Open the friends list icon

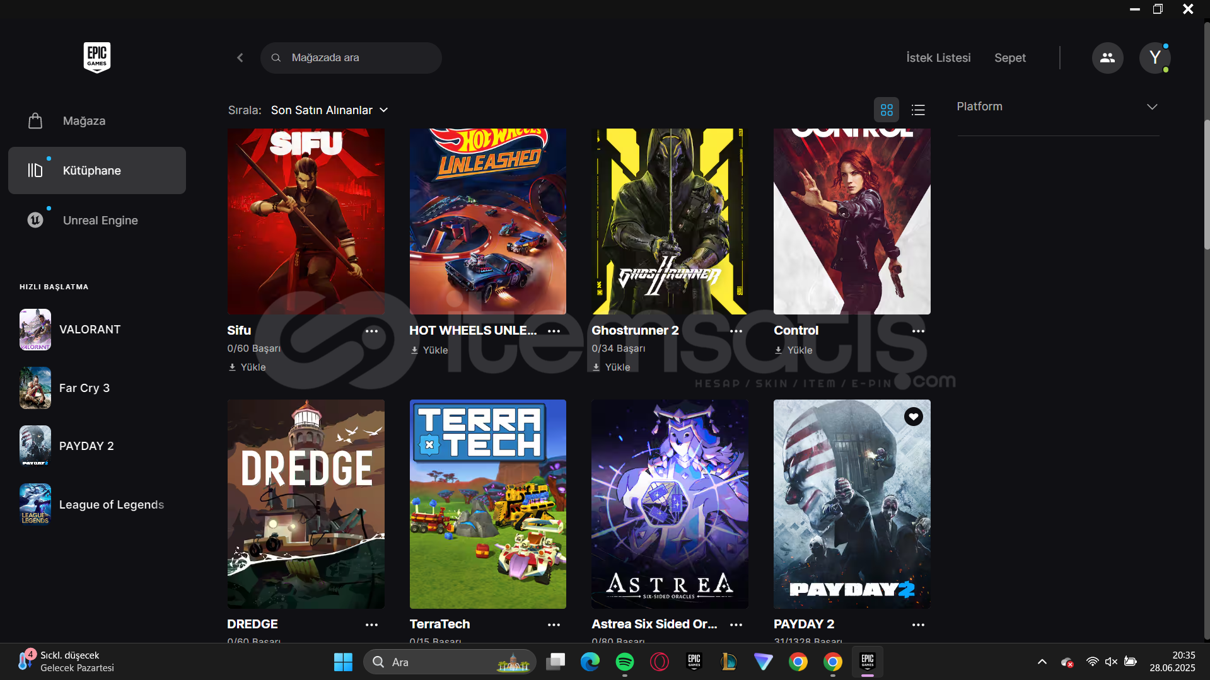(x=1107, y=58)
